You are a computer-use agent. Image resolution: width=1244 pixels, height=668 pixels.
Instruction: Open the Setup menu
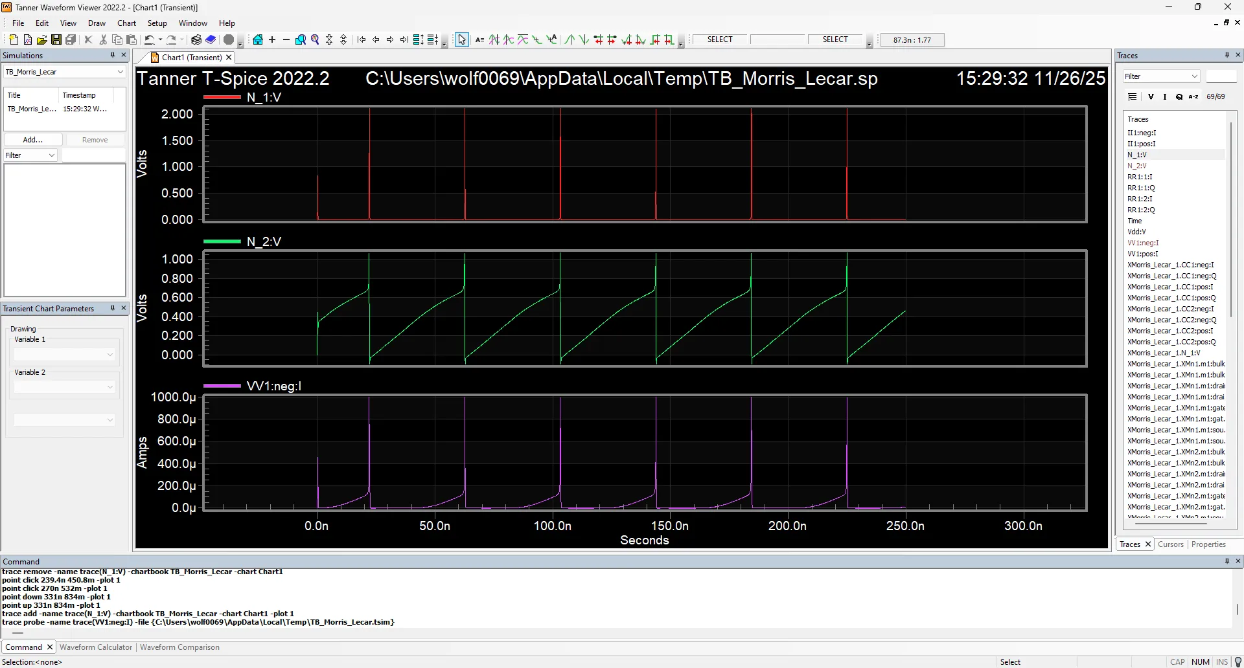pyautogui.click(x=157, y=23)
